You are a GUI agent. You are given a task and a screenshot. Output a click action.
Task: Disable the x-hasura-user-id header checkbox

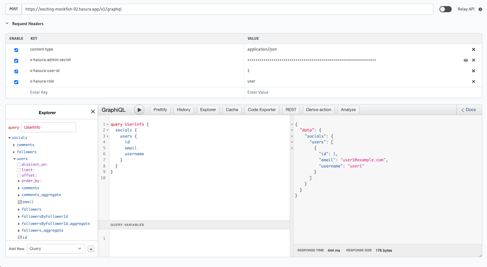click(16, 71)
